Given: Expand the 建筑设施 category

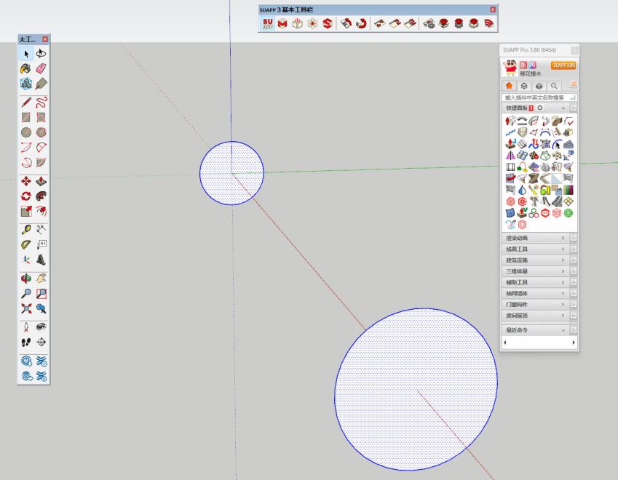Looking at the screenshot, I should pos(536,260).
